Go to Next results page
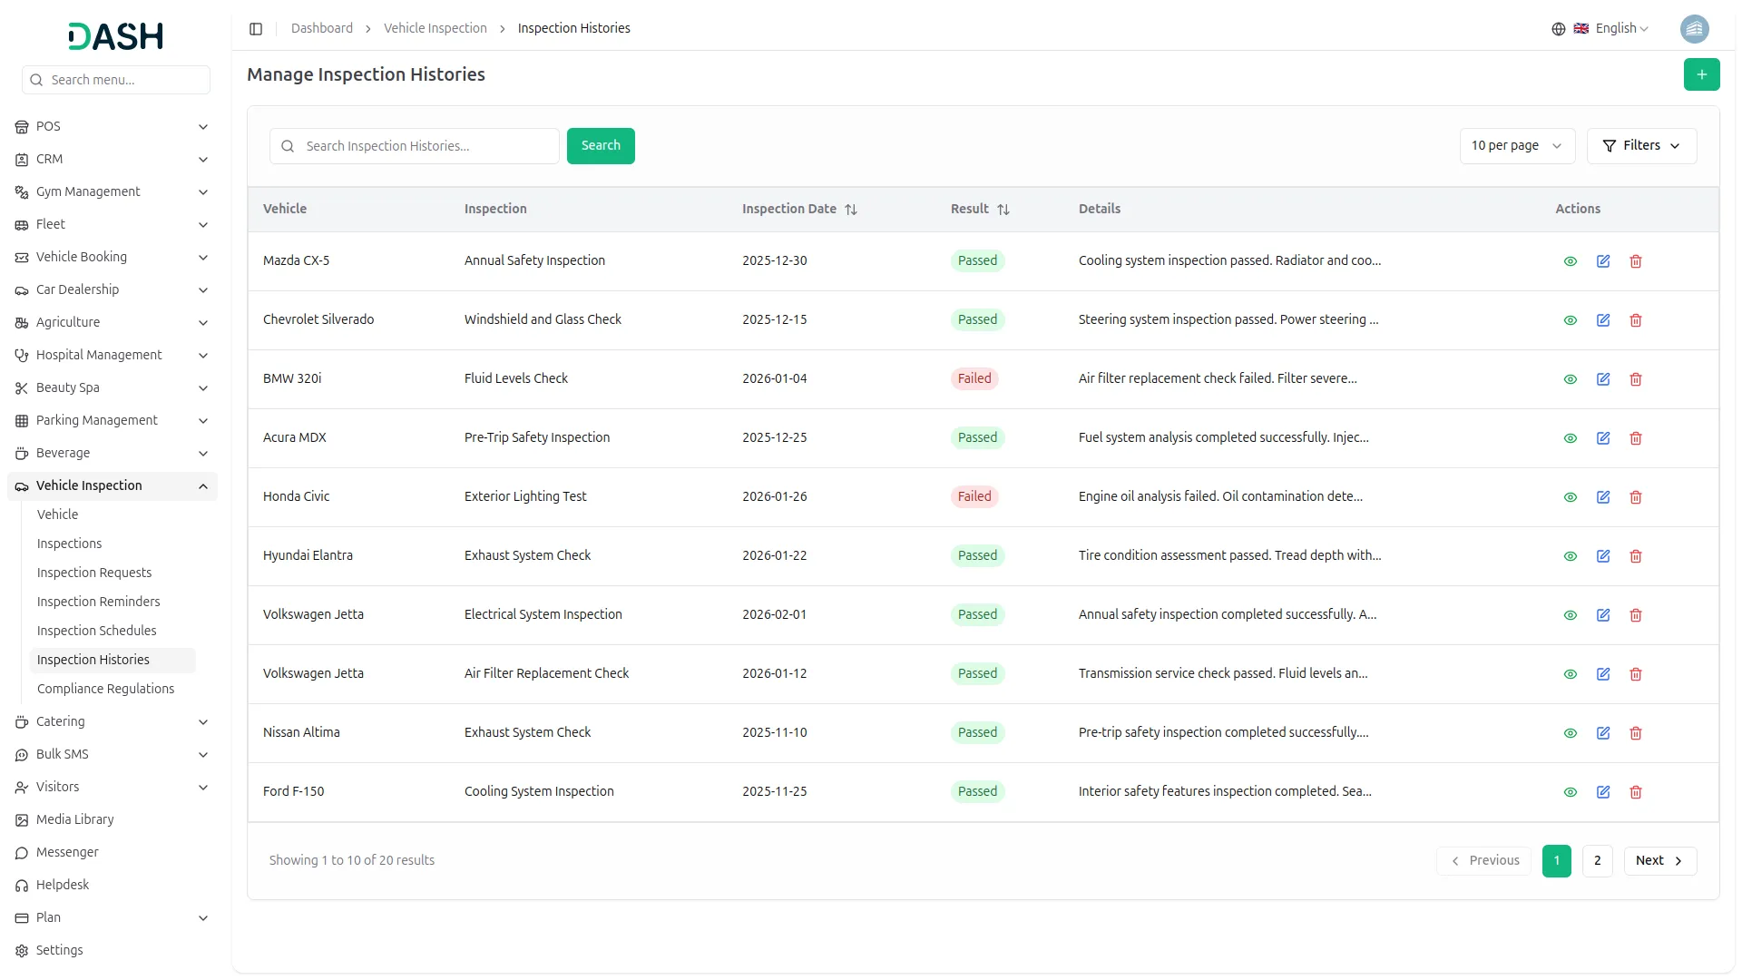1742x980 pixels. pyautogui.click(x=1659, y=861)
